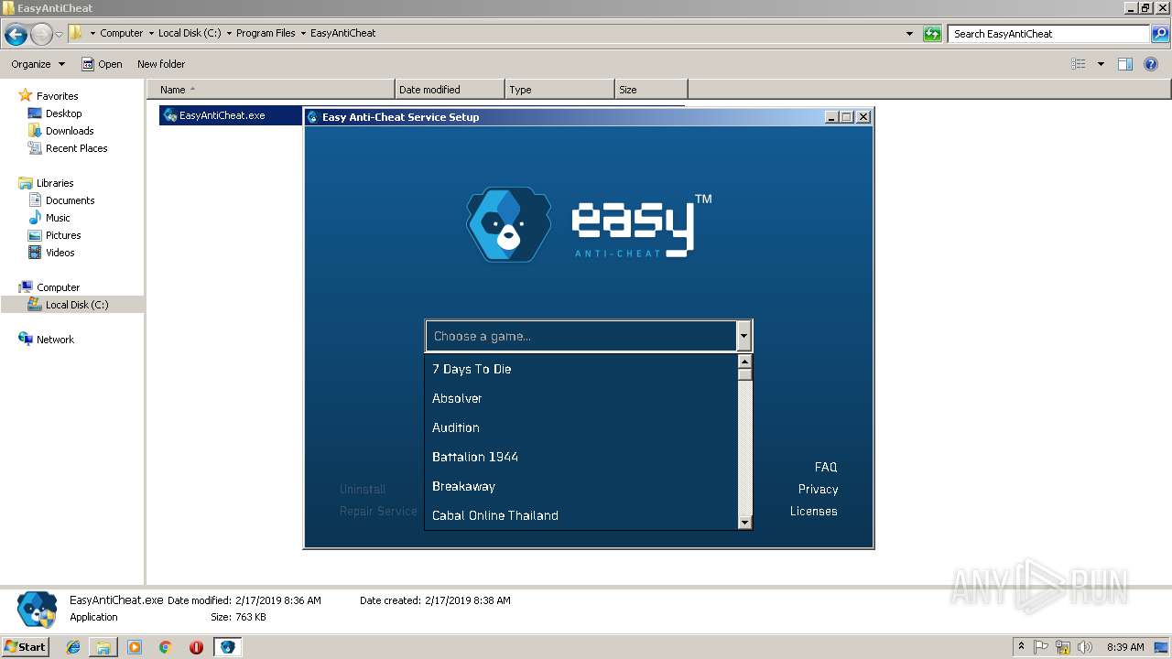Viewport: 1172px width, 659px height.
Task: Click the Uninstall link
Action: click(363, 489)
